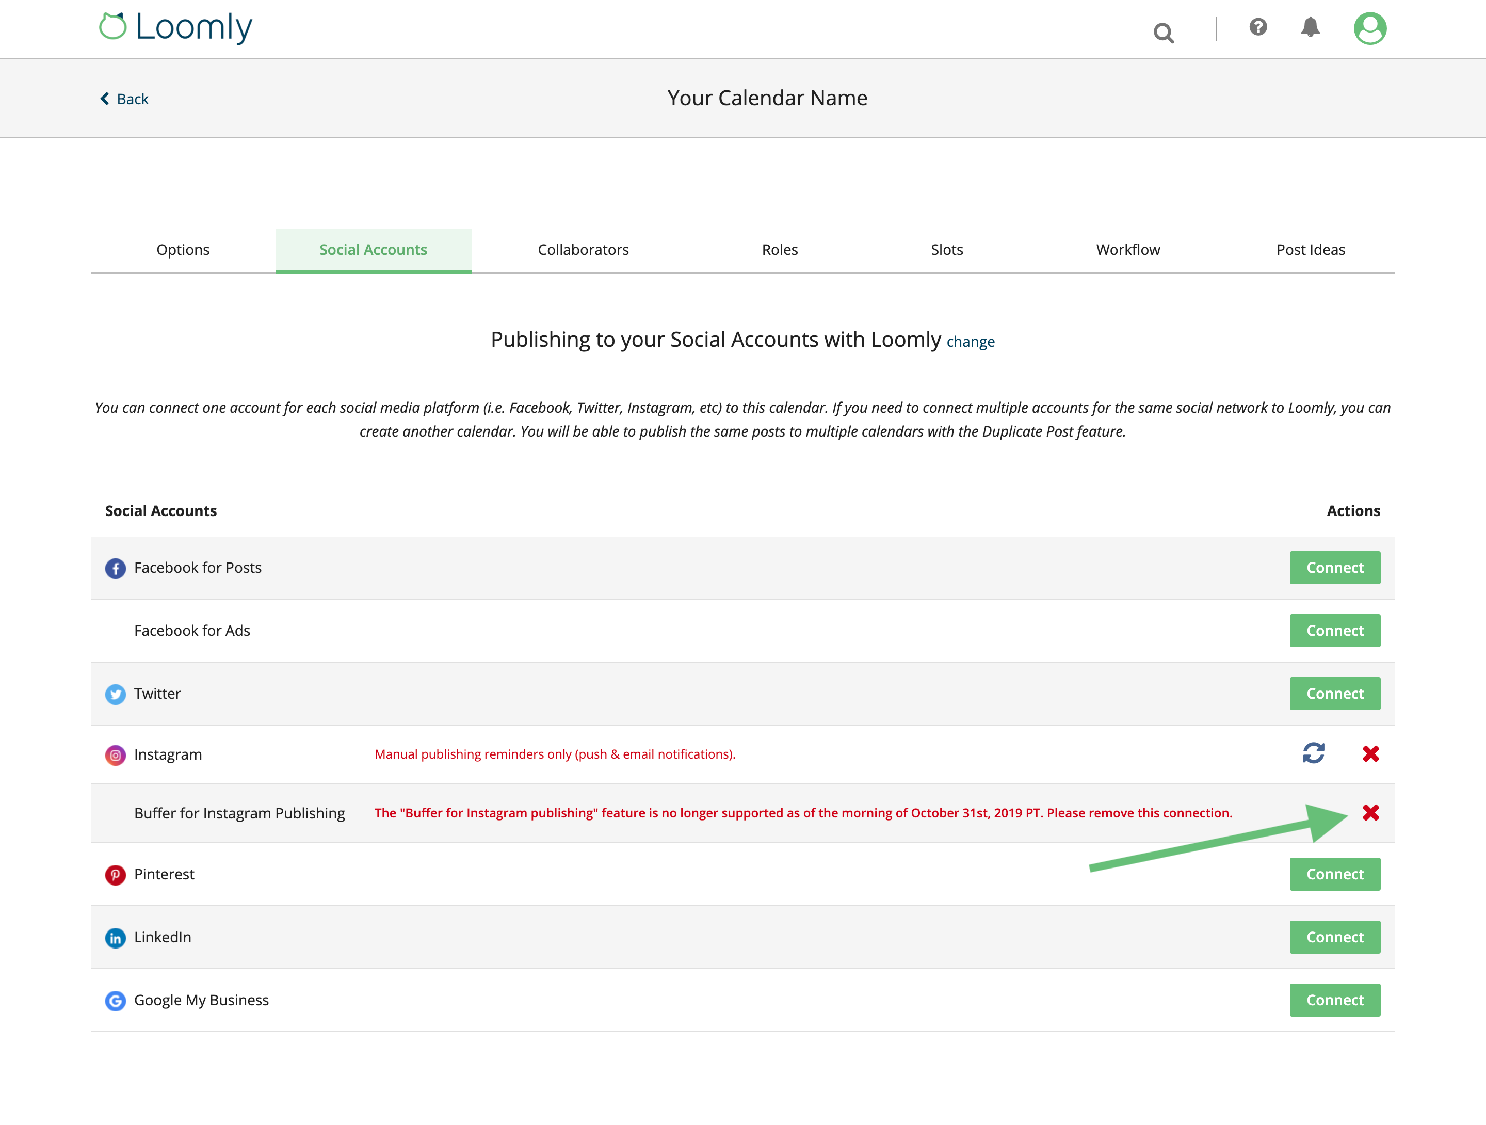1486x1125 pixels.
Task: Click the Loomly logo
Action: pos(176,27)
